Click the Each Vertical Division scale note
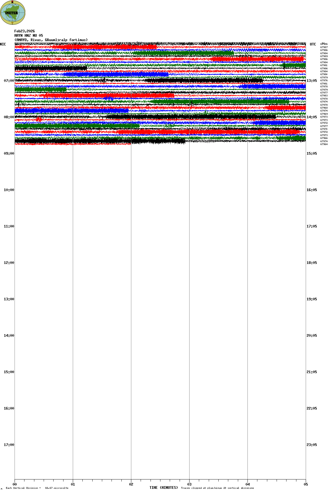329x492 pixels. click(37, 488)
